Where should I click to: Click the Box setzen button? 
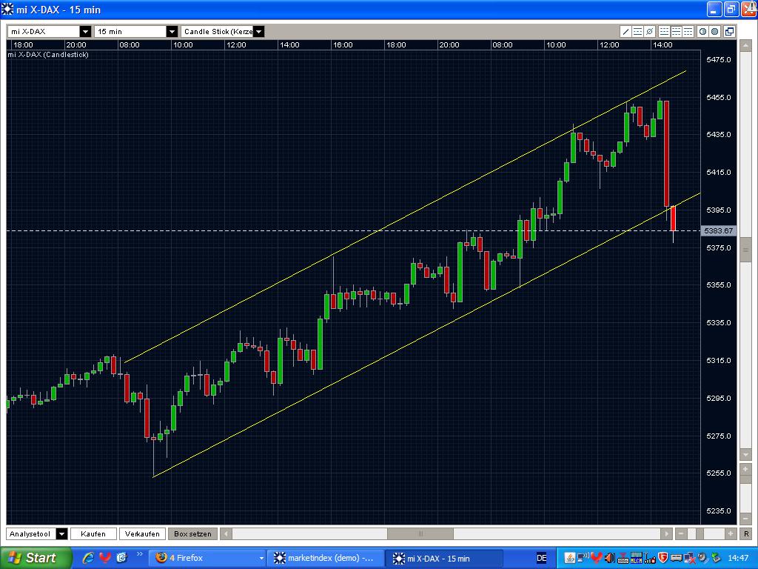[192, 533]
